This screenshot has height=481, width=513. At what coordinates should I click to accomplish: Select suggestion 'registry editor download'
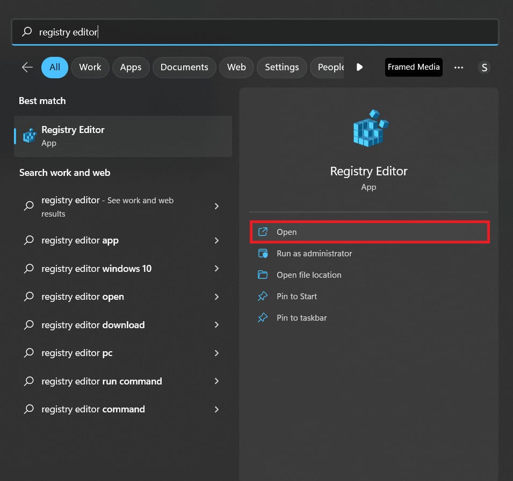[x=123, y=325]
